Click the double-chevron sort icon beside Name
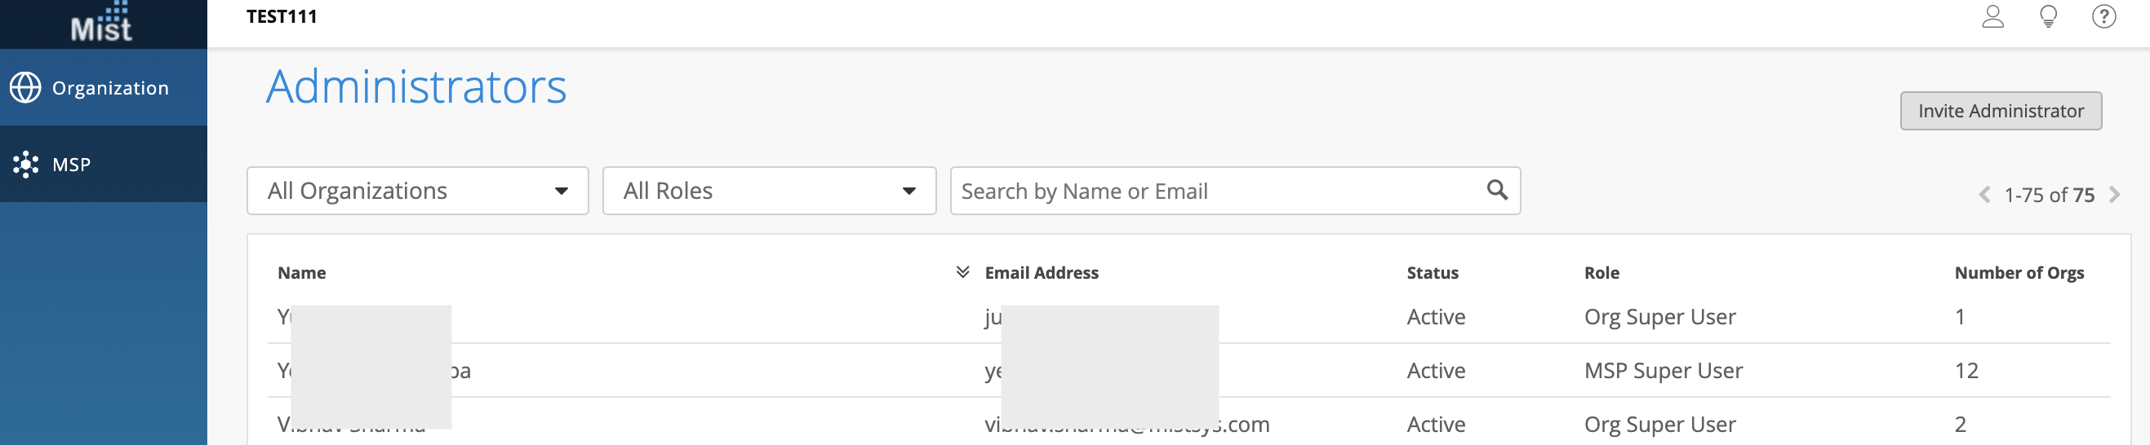The image size is (2150, 445). 962,272
